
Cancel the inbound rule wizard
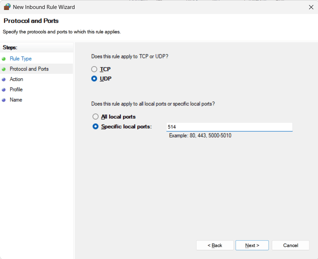coord(290,245)
